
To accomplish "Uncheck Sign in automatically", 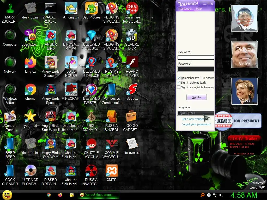I will pos(179,83).
